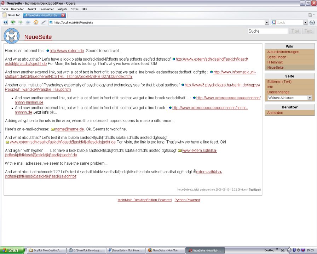
Task: Open the Widgets menu
Action: coord(62,9)
